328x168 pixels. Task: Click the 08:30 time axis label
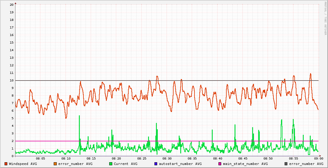[x=167, y=159]
